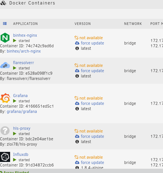Screen dimensions: 163x173
Task: Click the bridge network cell for Grafana
Action: point(130,103)
